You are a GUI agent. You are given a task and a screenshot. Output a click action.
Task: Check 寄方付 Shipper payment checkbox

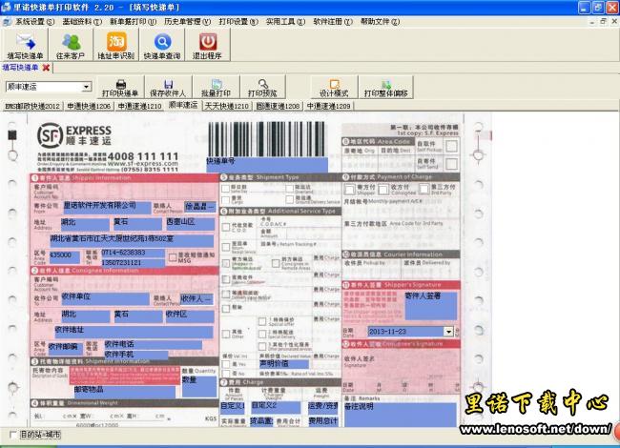[349, 190]
